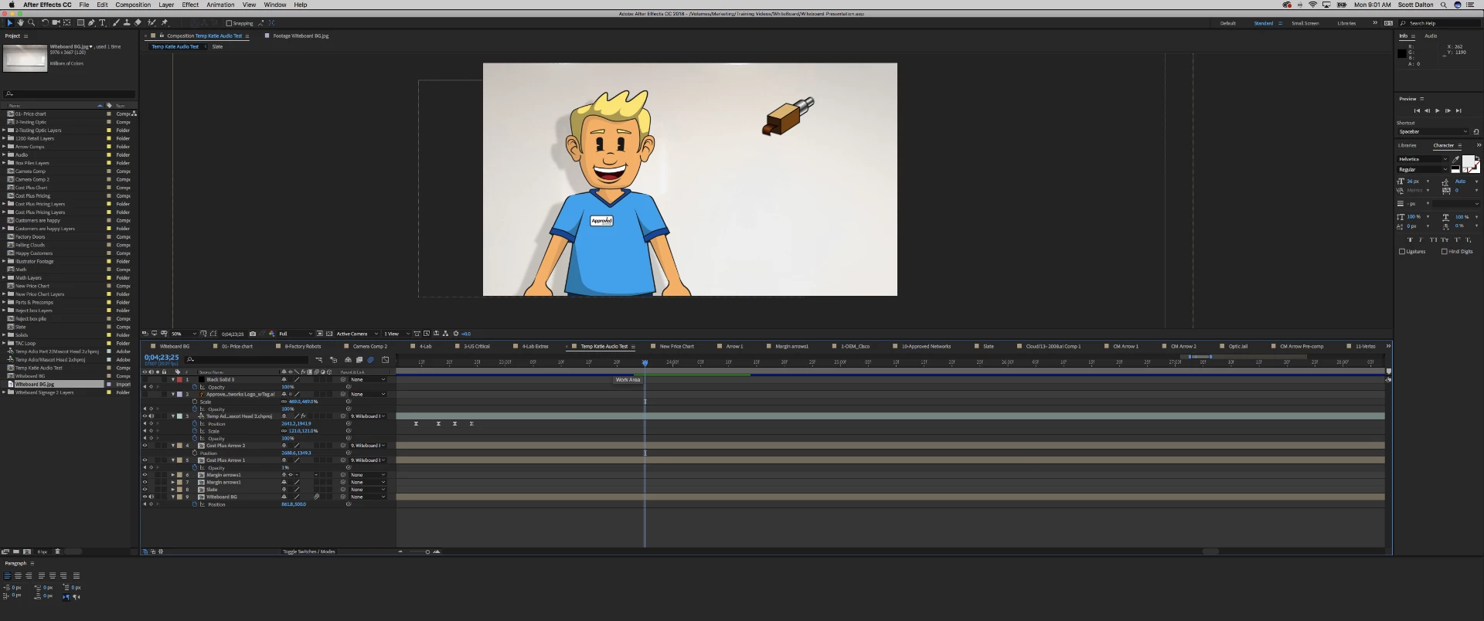Show the Black Solid 3 layer
Viewport: 1484px width, 621px height.
pos(145,379)
